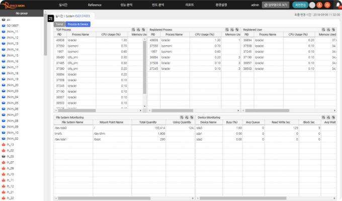Viewport: 342px width, 201px height.
Task: Click the orange download icon in header
Action: (x=319, y=5)
